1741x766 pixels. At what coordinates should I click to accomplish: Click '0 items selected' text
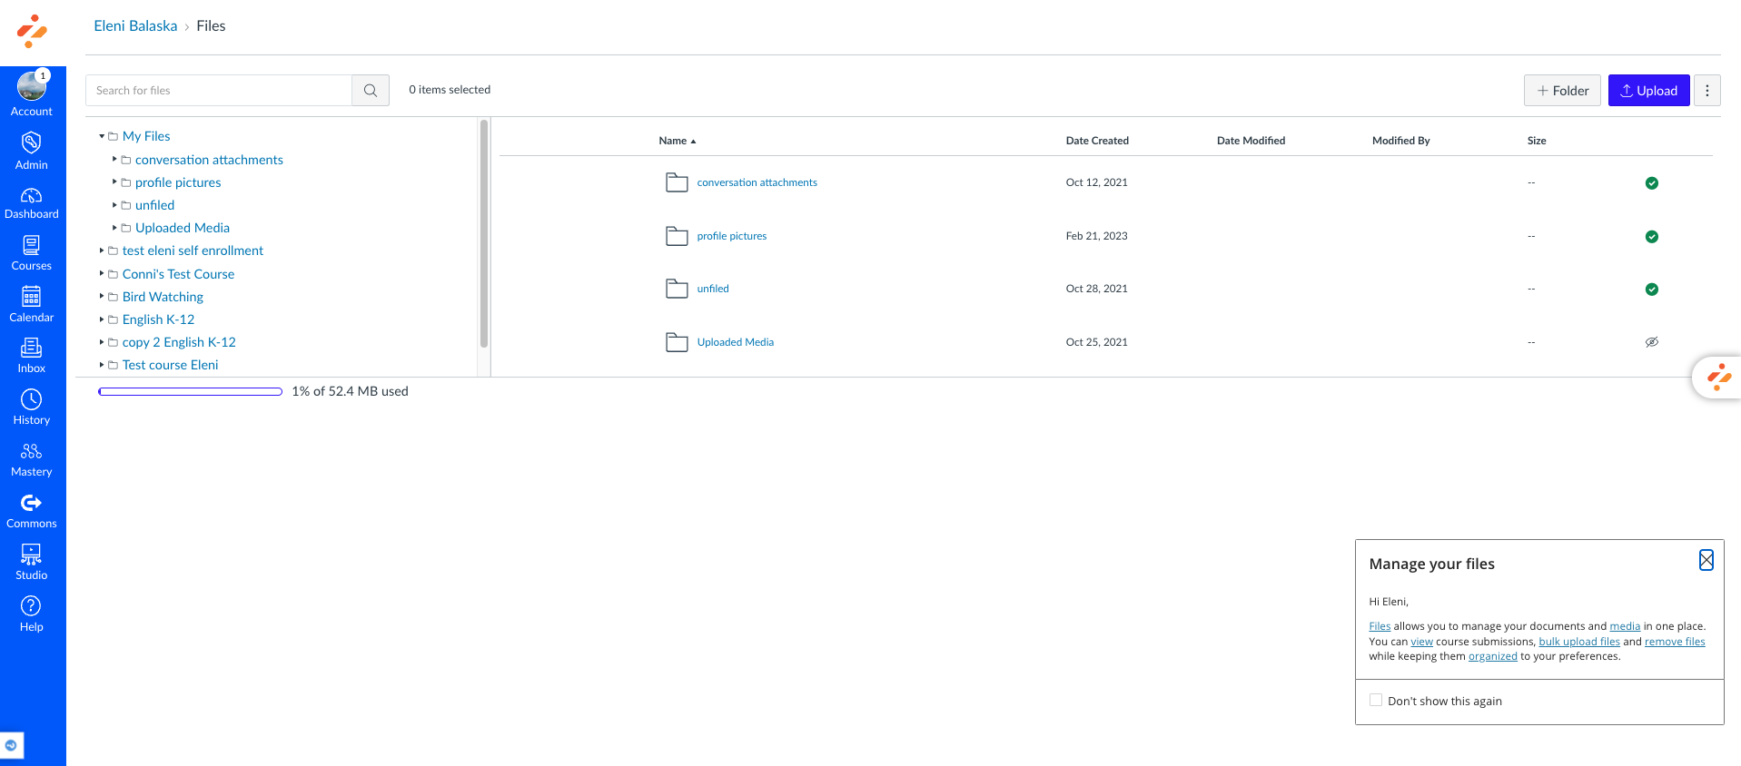coord(450,89)
